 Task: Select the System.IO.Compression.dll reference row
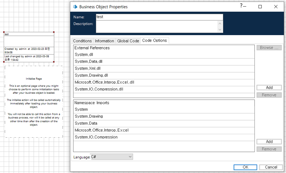pos(164,89)
